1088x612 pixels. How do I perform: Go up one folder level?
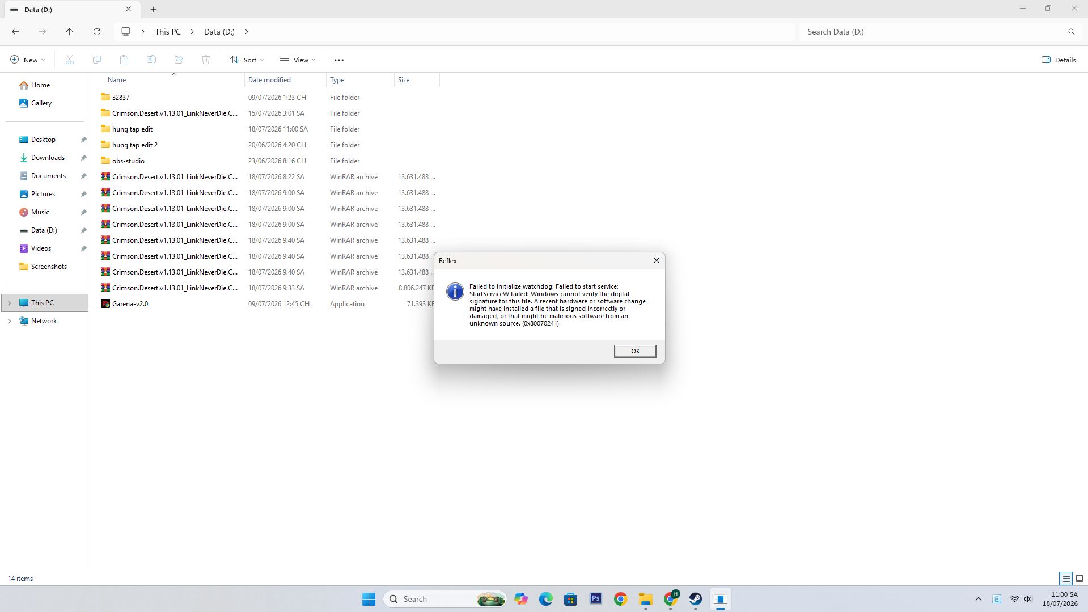(x=70, y=32)
